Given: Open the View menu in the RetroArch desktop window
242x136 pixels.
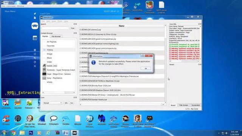Looking at the screenshot, I should (54, 21).
